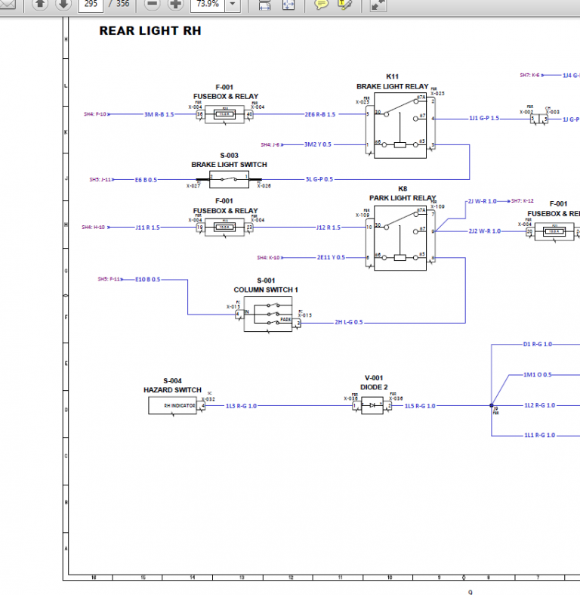Click wire label 1L2 R-G 1.0

click(x=540, y=405)
